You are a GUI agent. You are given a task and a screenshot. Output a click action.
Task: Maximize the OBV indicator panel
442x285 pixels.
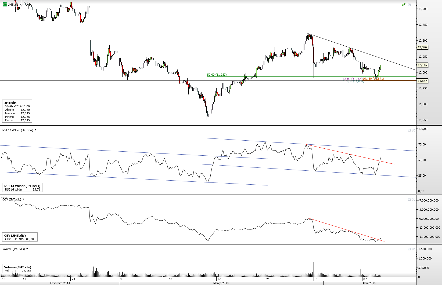click(409, 200)
